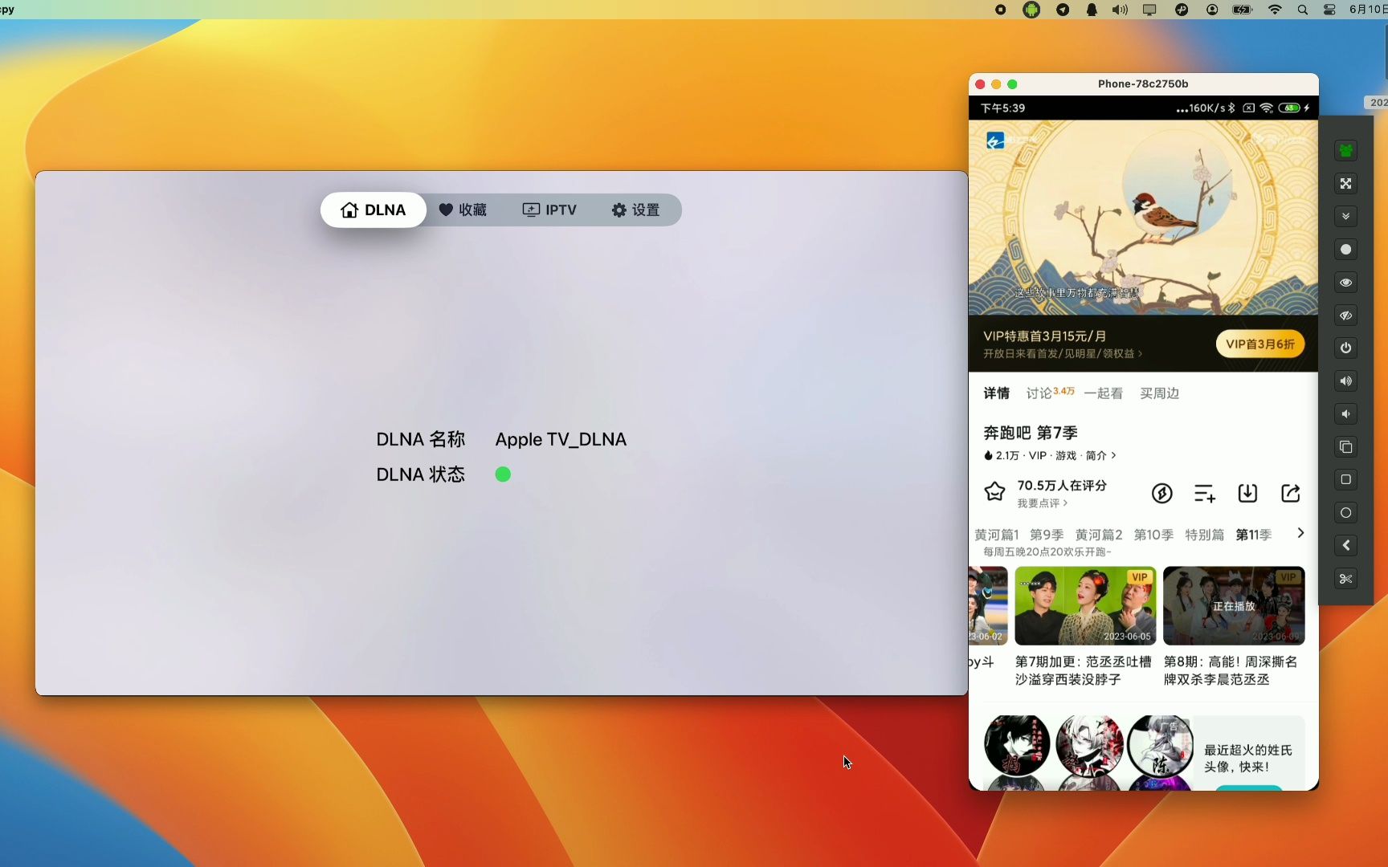Go to phone home with circle icon
1388x867 pixels.
1345,512
